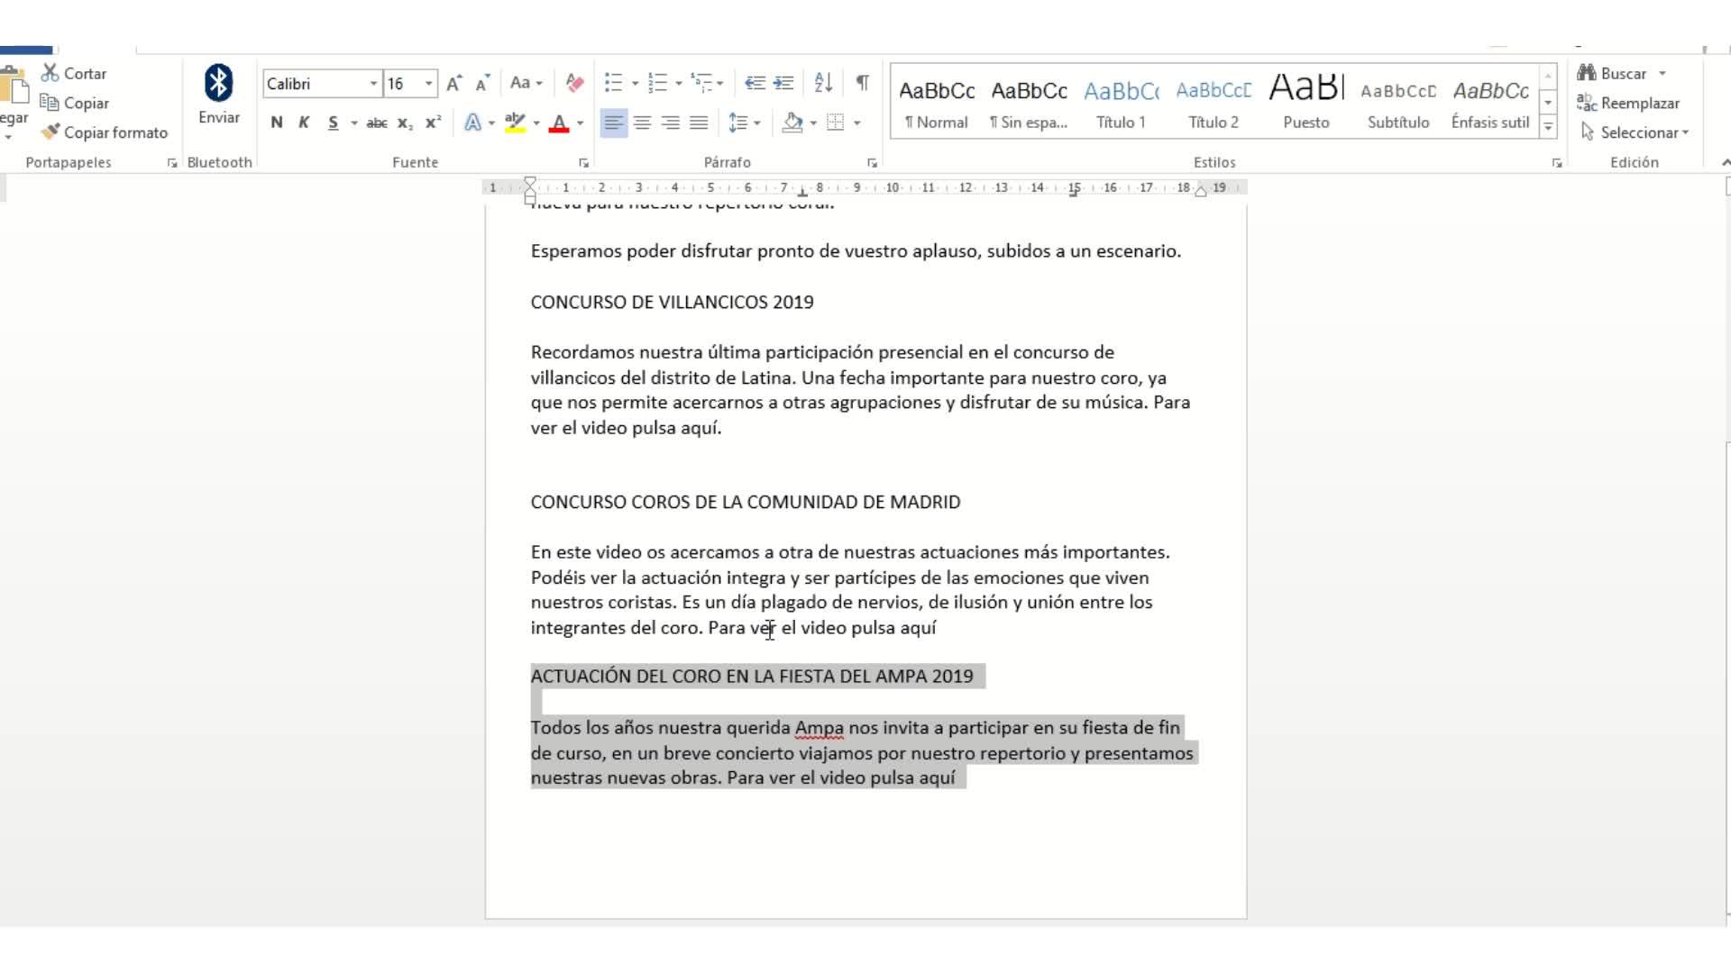Click the clear formatting eraser icon
This screenshot has width=1731, height=973.
(574, 83)
